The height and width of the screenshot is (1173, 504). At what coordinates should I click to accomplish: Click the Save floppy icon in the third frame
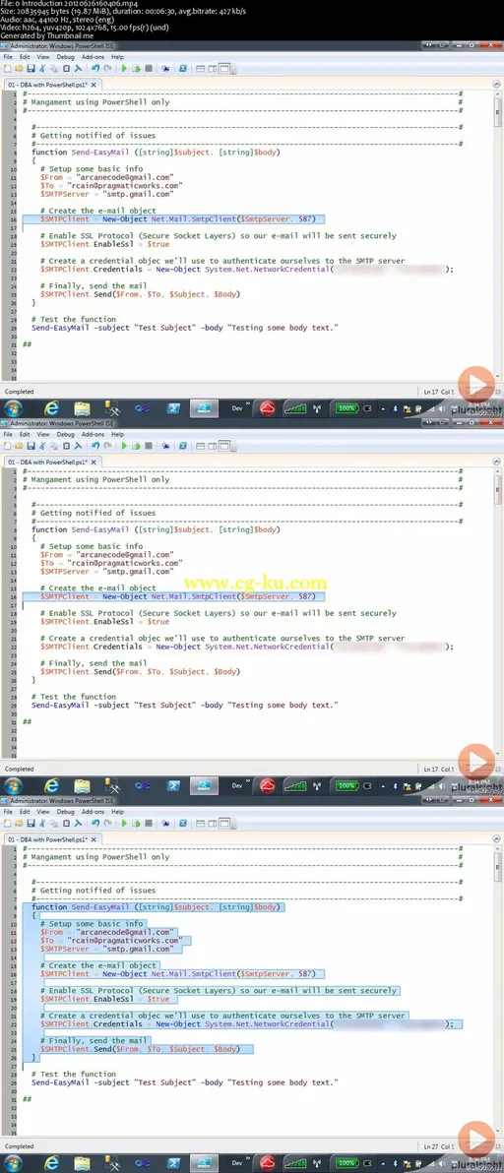31,823
